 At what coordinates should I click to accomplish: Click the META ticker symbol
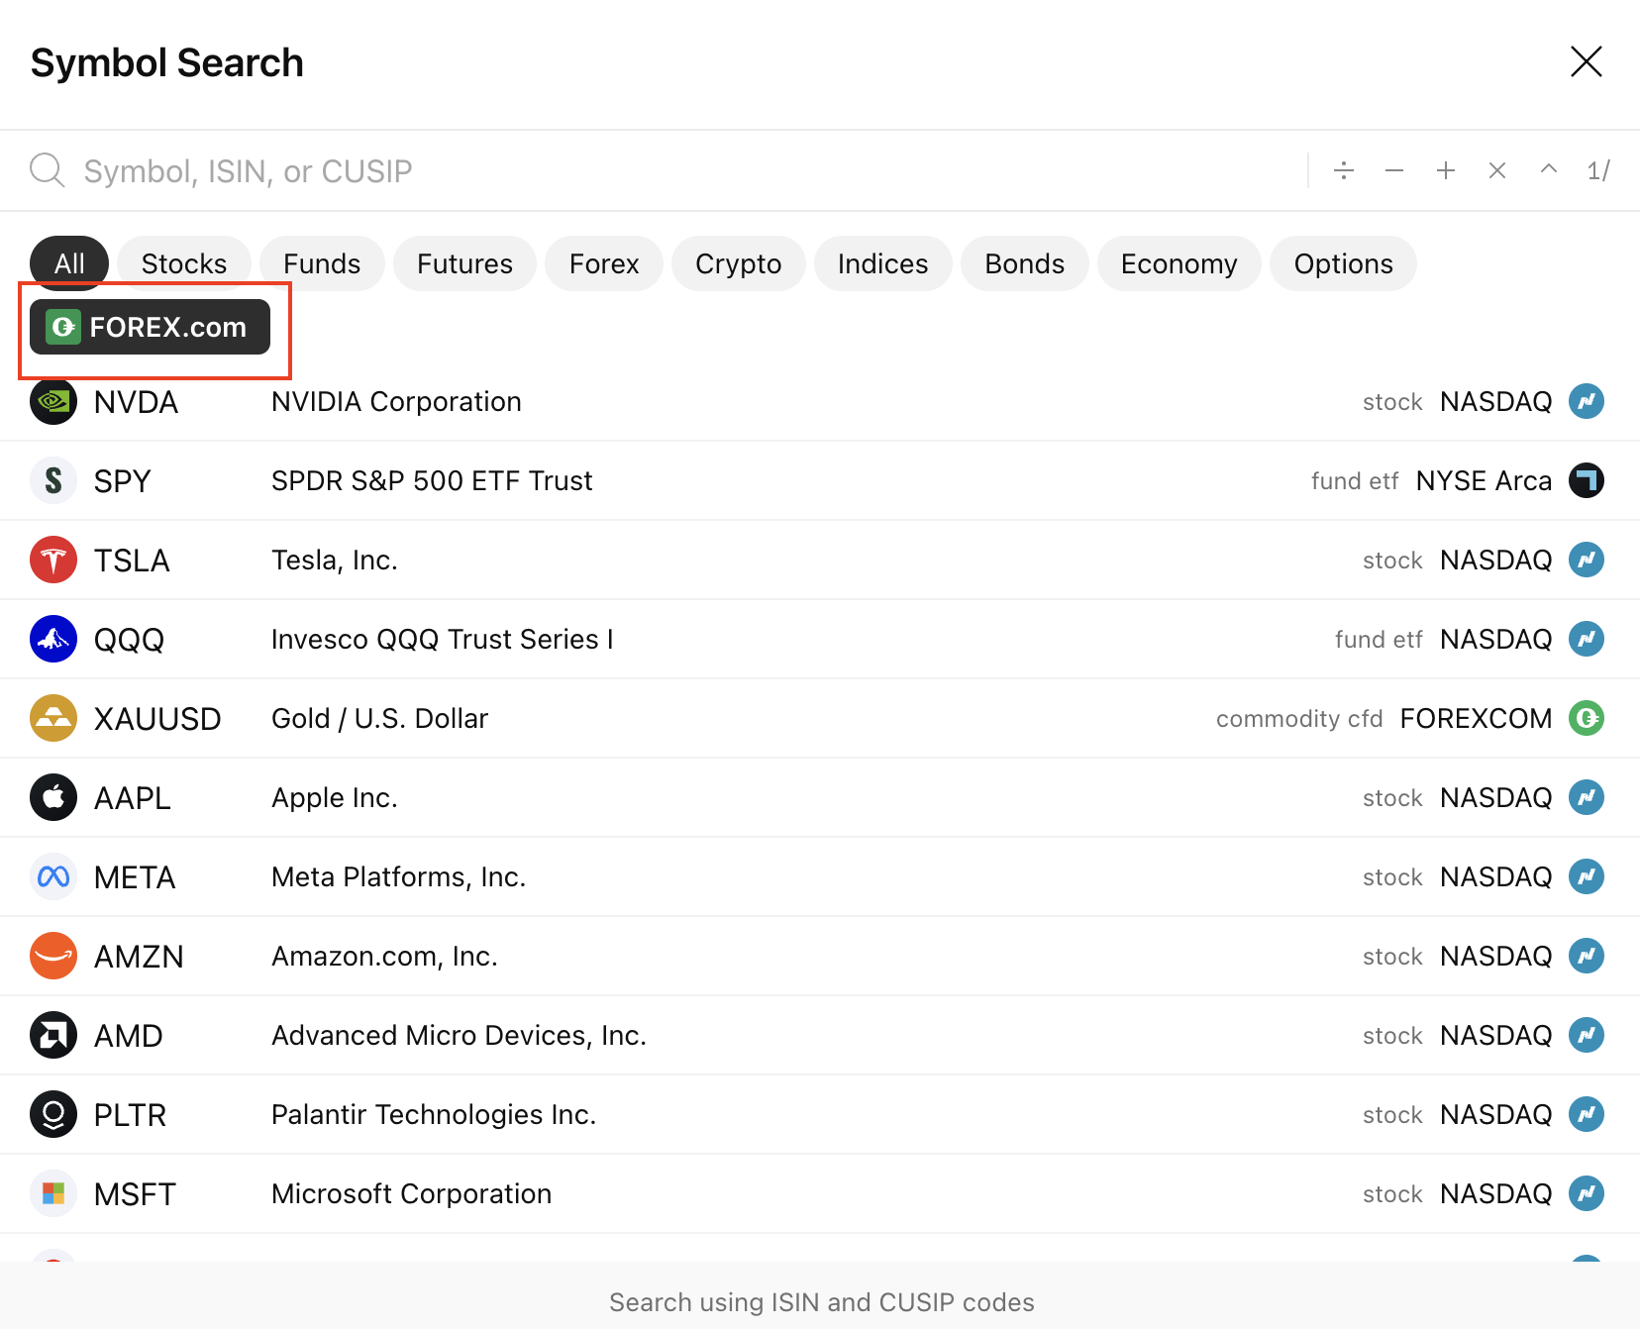[135, 876]
